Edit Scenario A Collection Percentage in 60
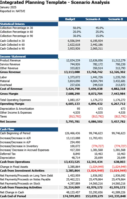The height and width of the screenshot is (199, 127). (x=93, y=32)
